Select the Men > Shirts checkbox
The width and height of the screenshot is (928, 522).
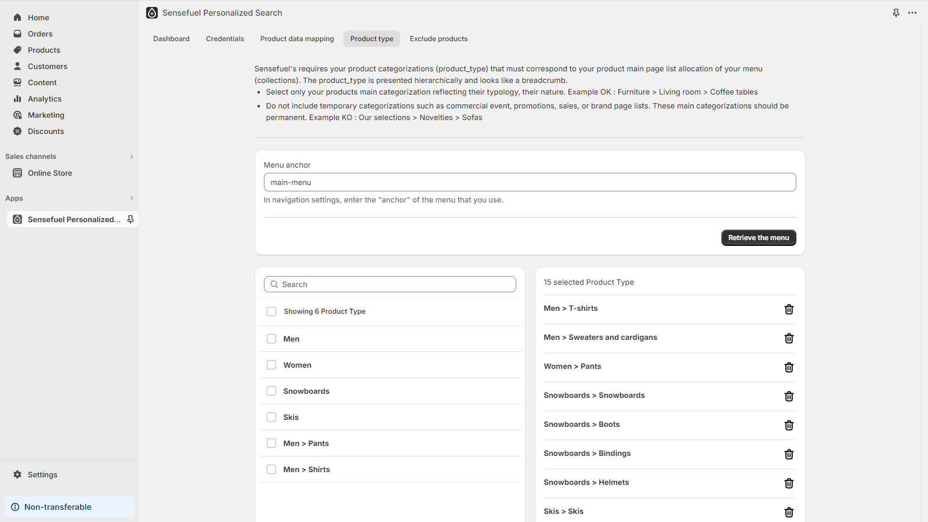click(x=271, y=469)
